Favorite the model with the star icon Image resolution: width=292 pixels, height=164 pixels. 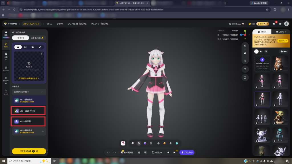click(x=168, y=153)
